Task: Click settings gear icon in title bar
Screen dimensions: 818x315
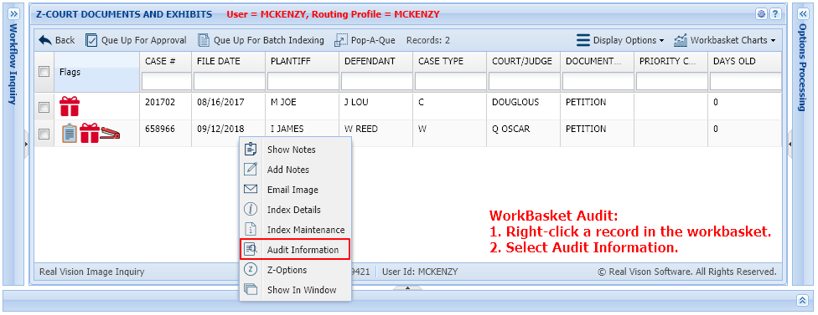Action: coord(761,14)
